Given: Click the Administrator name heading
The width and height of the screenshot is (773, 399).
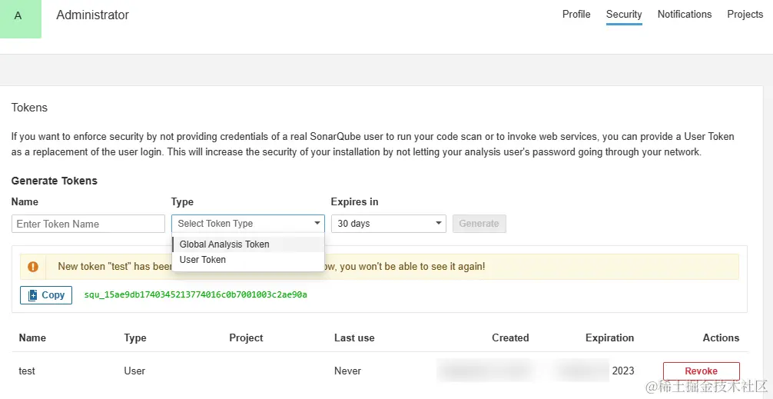Looking at the screenshot, I should tap(93, 15).
